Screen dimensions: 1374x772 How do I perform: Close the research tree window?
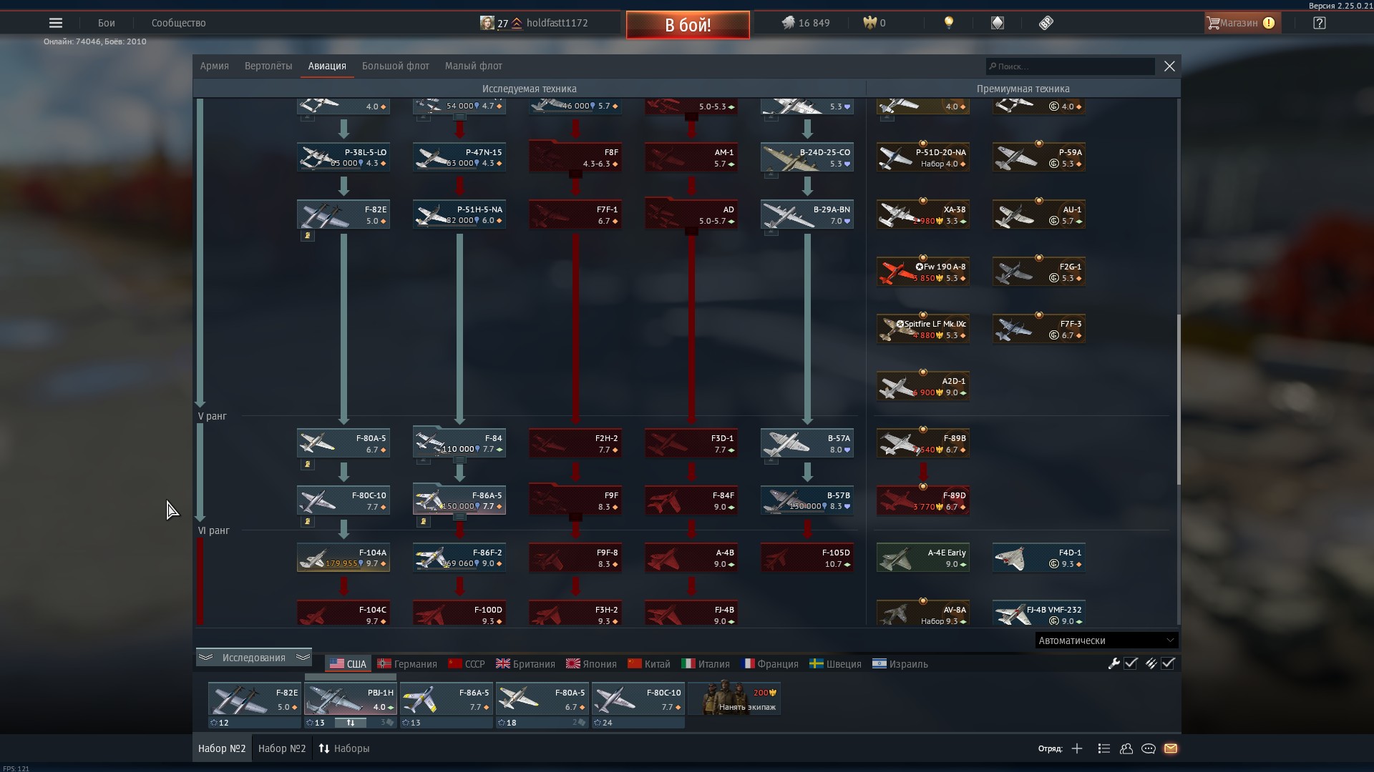click(1169, 66)
